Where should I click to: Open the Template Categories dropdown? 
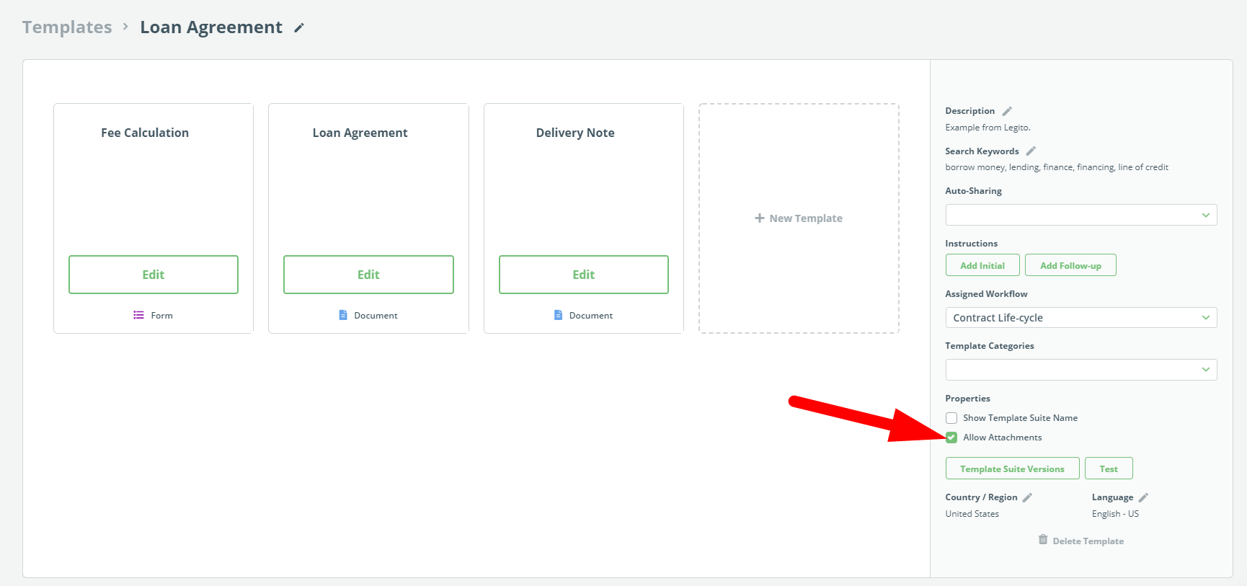click(x=1080, y=370)
